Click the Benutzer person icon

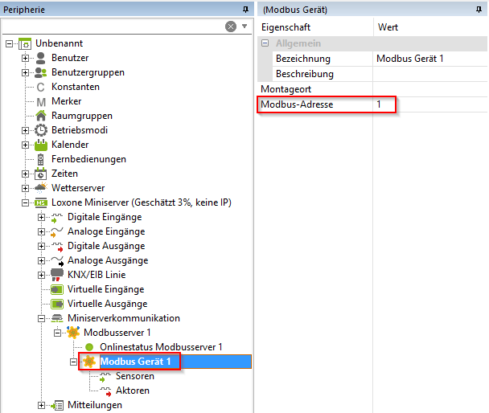coord(40,58)
